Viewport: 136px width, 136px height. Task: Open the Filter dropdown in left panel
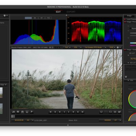point(3,85)
